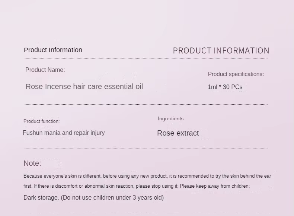Screen dimensions: 294x216
Task: Click "Rose Incense hair care essential oil" text
Action: tap(84, 86)
